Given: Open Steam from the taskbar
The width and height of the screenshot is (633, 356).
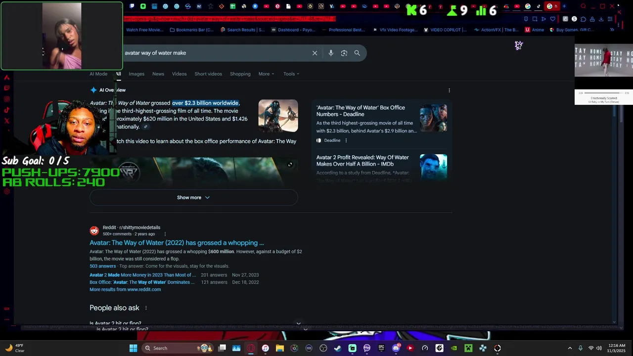Looking at the screenshot, I should point(338,348).
